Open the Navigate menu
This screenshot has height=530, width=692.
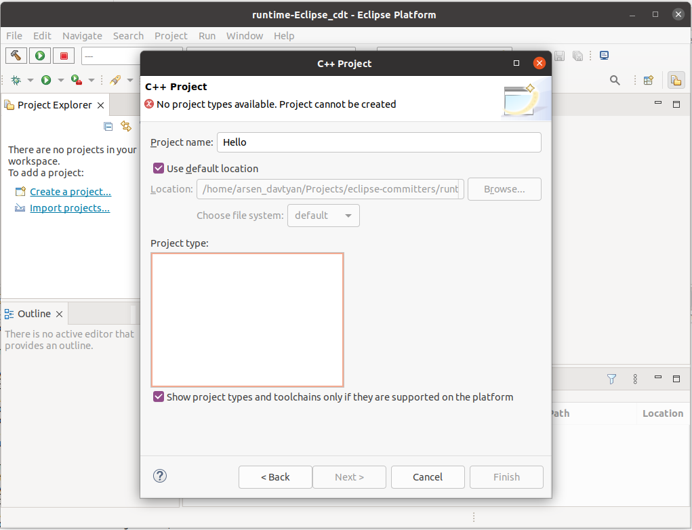[x=82, y=36]
